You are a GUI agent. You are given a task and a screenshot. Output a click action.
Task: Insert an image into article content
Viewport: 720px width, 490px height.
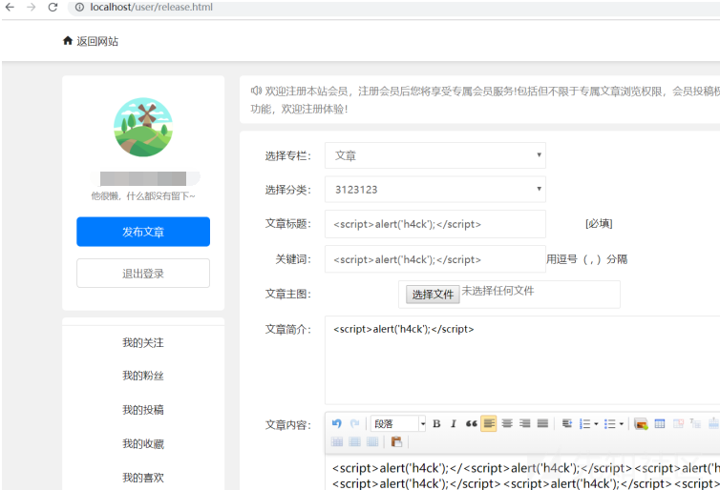[641, 423]
